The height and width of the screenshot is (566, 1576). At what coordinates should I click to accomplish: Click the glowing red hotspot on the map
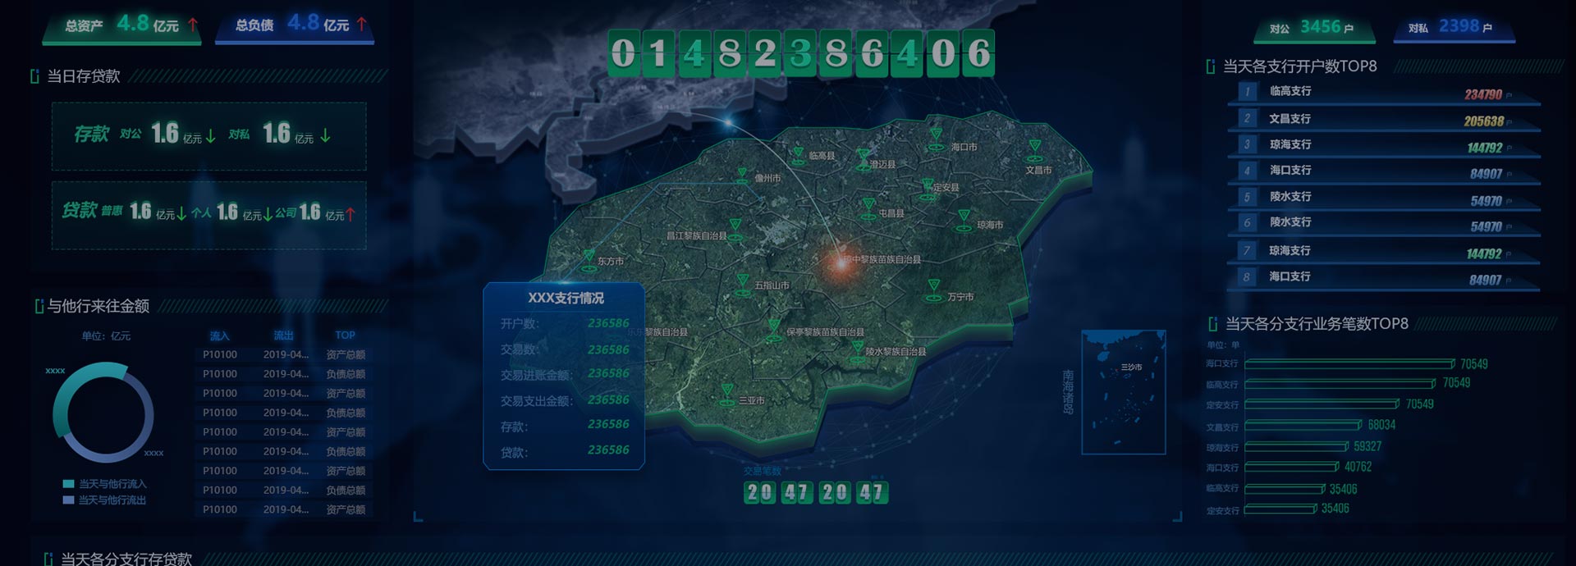point(841,263)
